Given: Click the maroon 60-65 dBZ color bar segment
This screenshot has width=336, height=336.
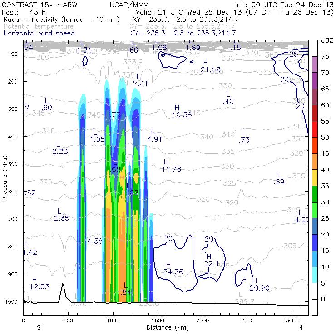Looking at the screenshot, I should coord(315,97).
